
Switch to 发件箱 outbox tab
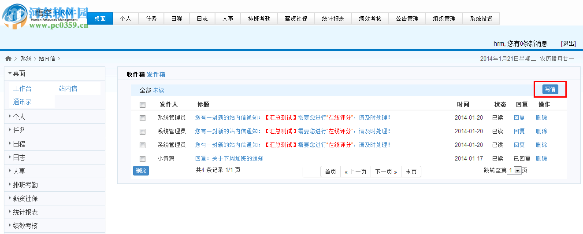(x=156, y=74)
